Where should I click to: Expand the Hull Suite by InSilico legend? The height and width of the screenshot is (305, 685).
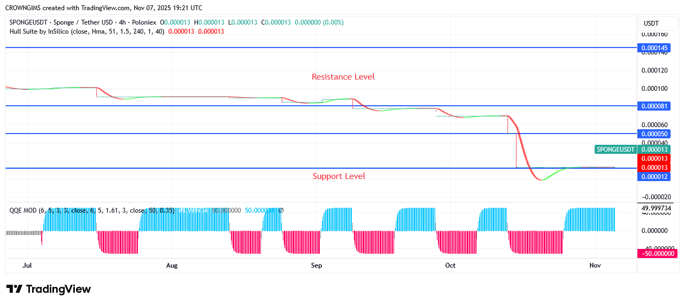(x=87, y=32)
